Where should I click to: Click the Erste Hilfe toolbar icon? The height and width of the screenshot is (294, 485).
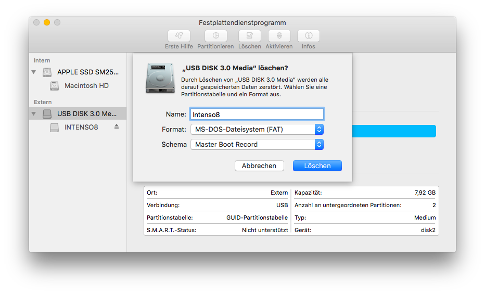[179, 36]
